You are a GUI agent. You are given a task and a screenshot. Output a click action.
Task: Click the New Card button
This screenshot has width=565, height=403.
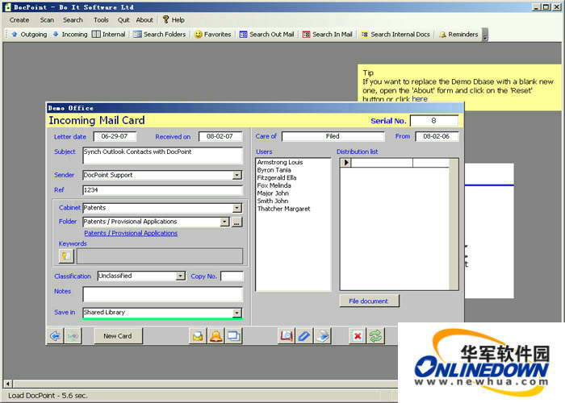point(118,336)
